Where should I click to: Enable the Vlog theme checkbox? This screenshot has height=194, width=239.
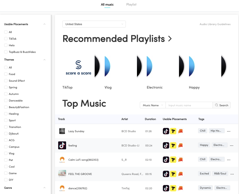6,153
